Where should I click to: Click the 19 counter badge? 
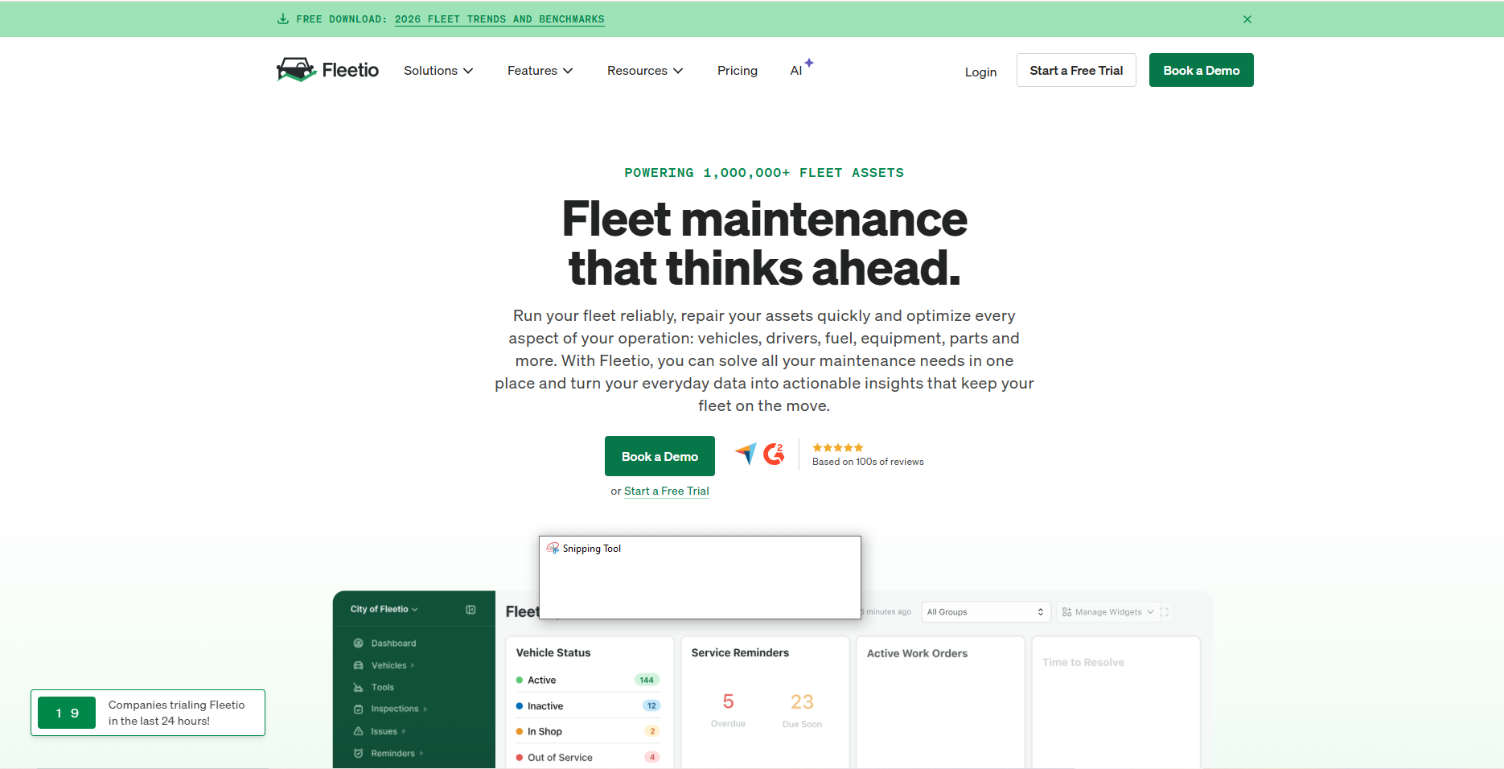click(67, 713)
